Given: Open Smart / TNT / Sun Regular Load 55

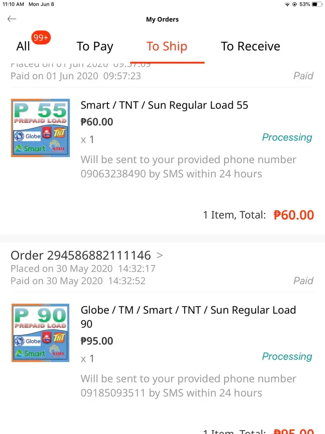Looking at the screenshot, I should pyautogui.click(x=164, y=105).
